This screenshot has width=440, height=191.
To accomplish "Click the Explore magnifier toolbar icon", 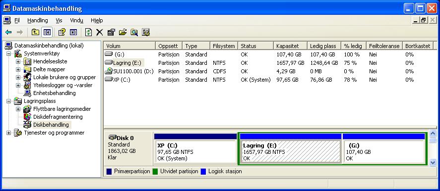I will pyautogui.click(x=134, y=33).
